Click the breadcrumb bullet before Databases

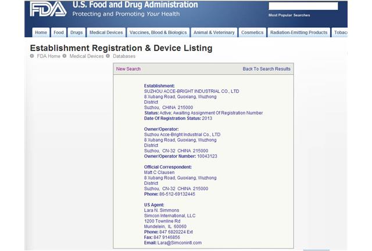(108, 56)
